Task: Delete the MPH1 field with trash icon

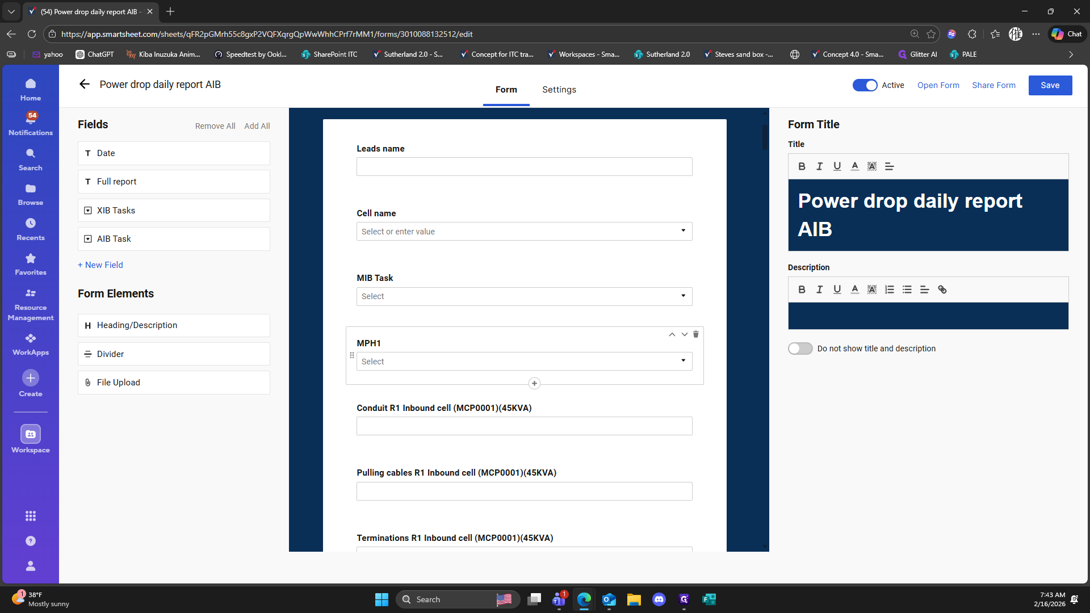Action: point(695,334)
